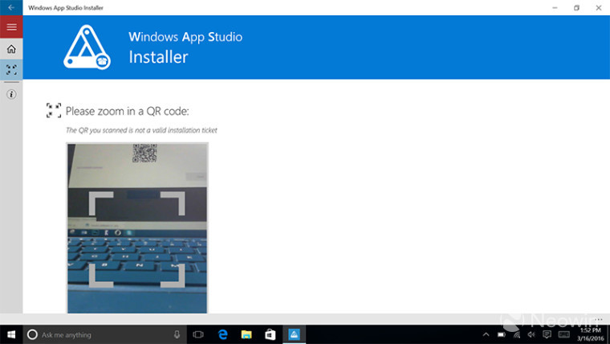Click the camera preview for QR scanning
The width and height of the screenshot is (610, 344).
(137, 227)
